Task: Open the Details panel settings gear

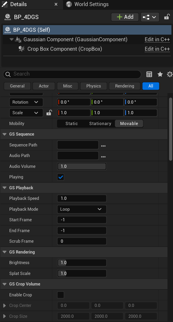Action: pos(170,74)
